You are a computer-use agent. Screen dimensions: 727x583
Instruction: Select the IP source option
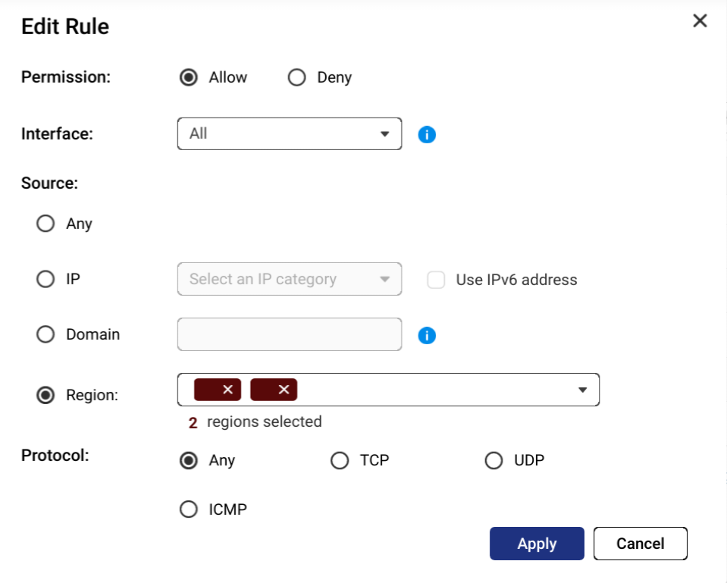tap(45, 279)
